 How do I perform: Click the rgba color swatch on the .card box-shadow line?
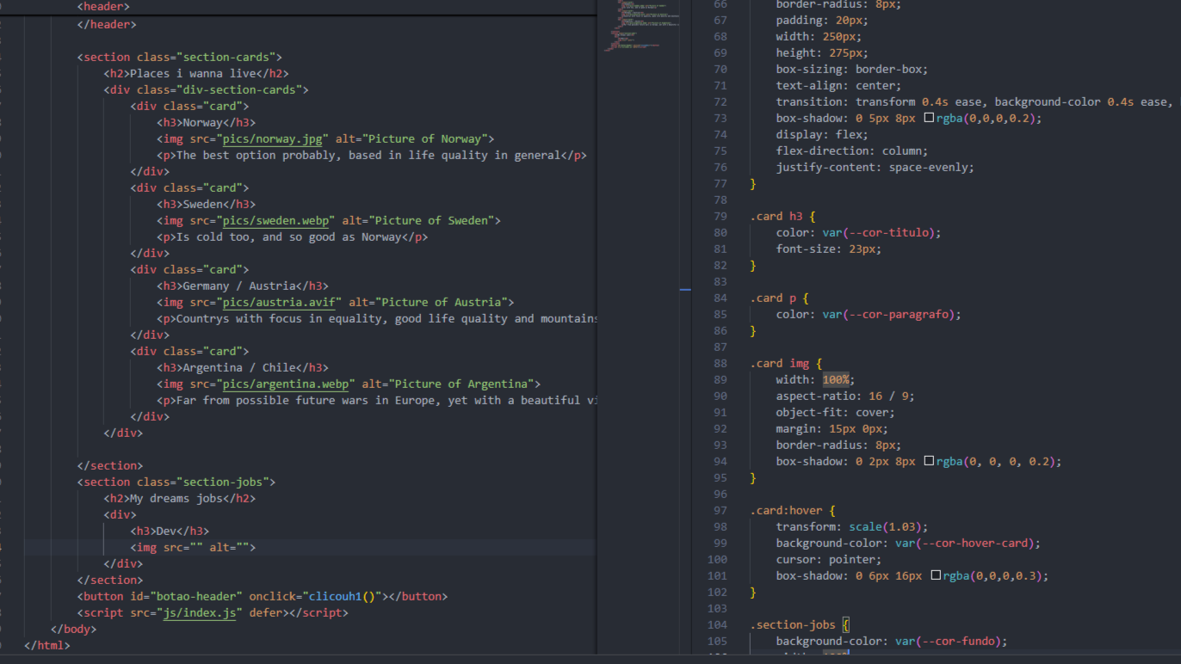[929, 118]
